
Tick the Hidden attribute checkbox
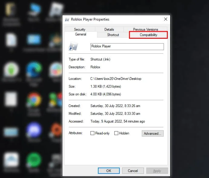click(116, 133)
